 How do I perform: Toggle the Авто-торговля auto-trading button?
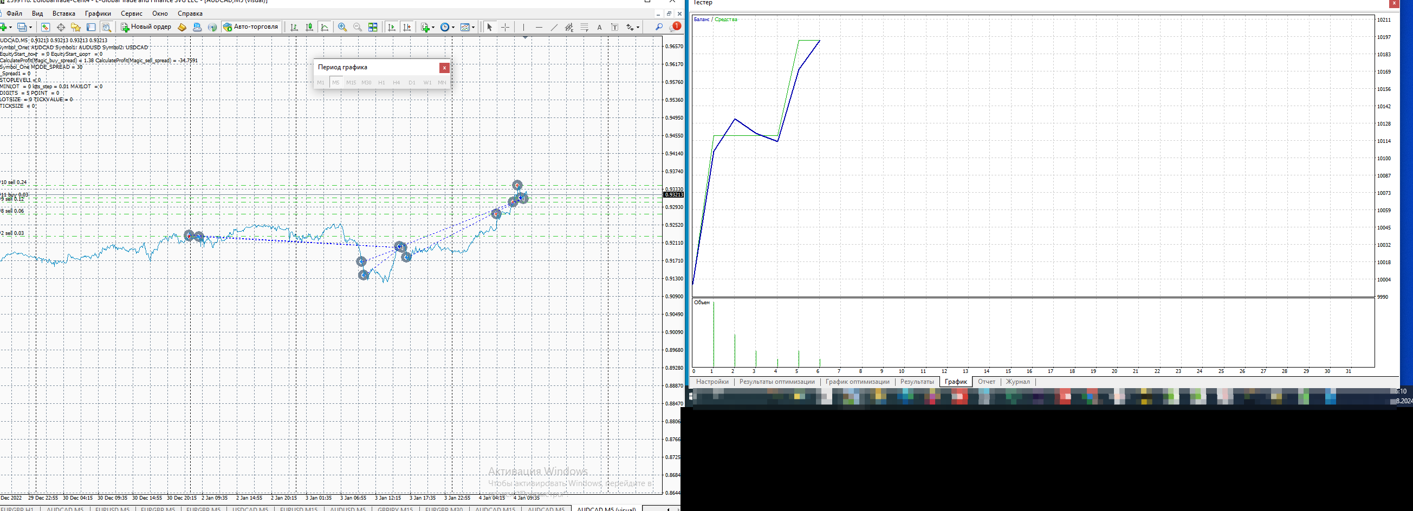point(252,27)
